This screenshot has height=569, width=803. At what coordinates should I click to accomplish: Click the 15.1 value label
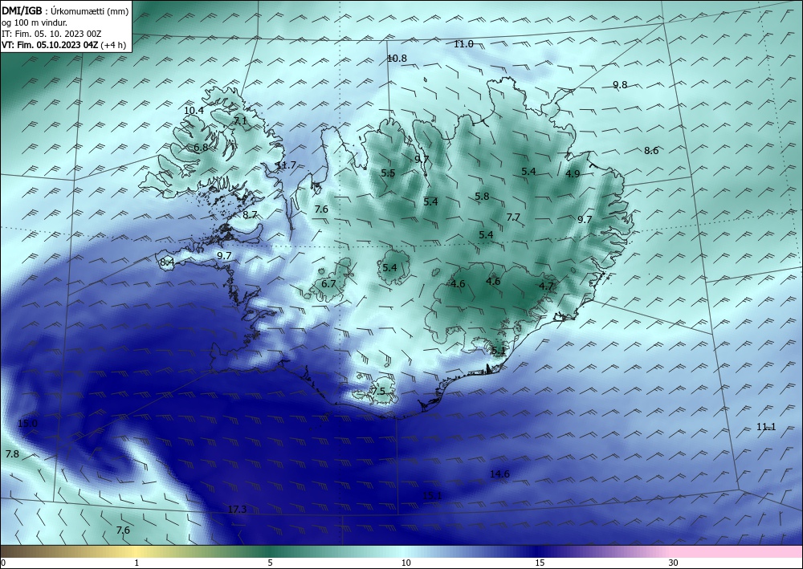tap(432, 496)
